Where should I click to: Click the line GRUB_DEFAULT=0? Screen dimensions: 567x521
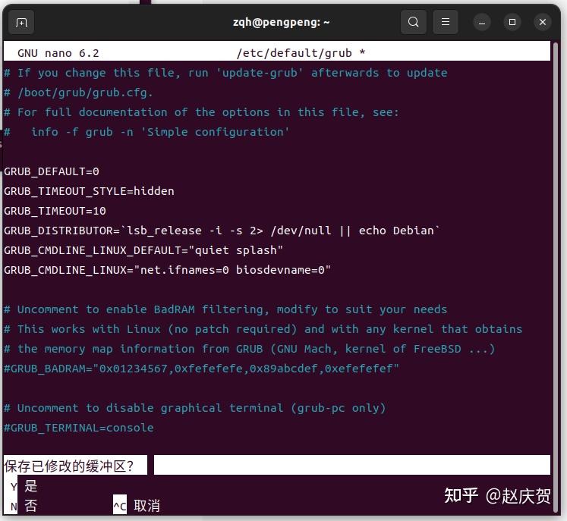[52, 171]
